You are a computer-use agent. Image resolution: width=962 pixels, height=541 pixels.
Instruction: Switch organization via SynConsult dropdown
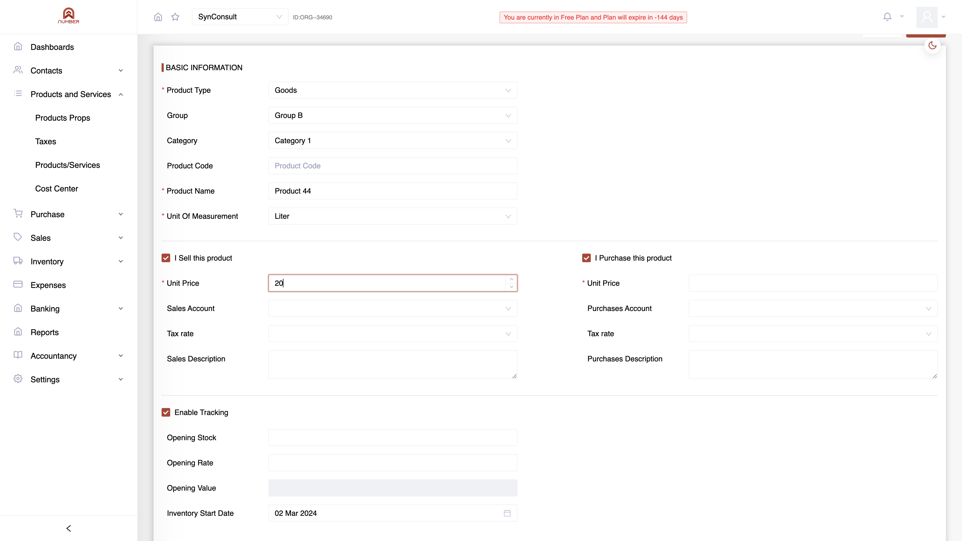pyautogui.click(x=240, y=17)
